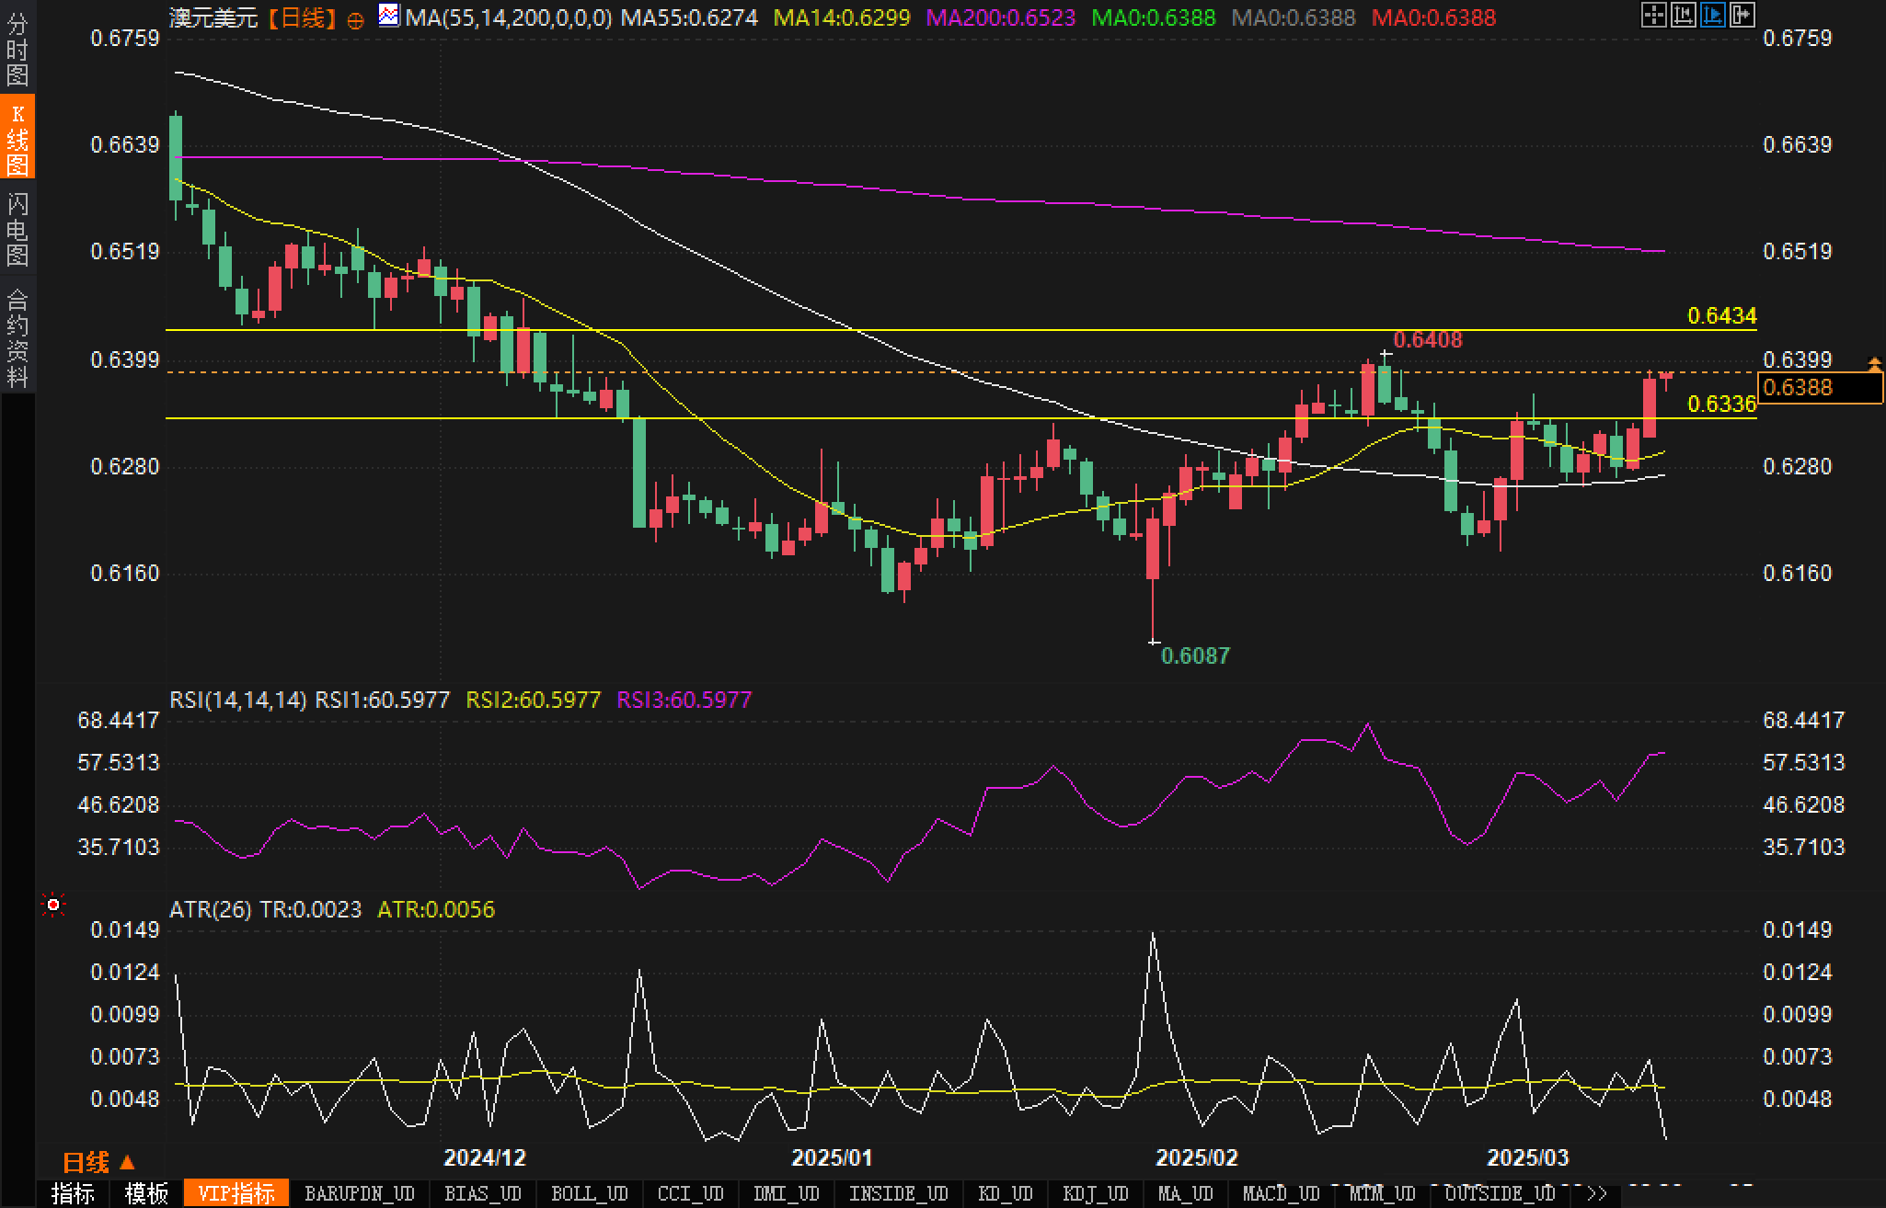Image resolution: width=1886 pixels, height=1208 pixels.
Task: Choose the BIAS_UD indicator
Action: [x=482, y=1193]
